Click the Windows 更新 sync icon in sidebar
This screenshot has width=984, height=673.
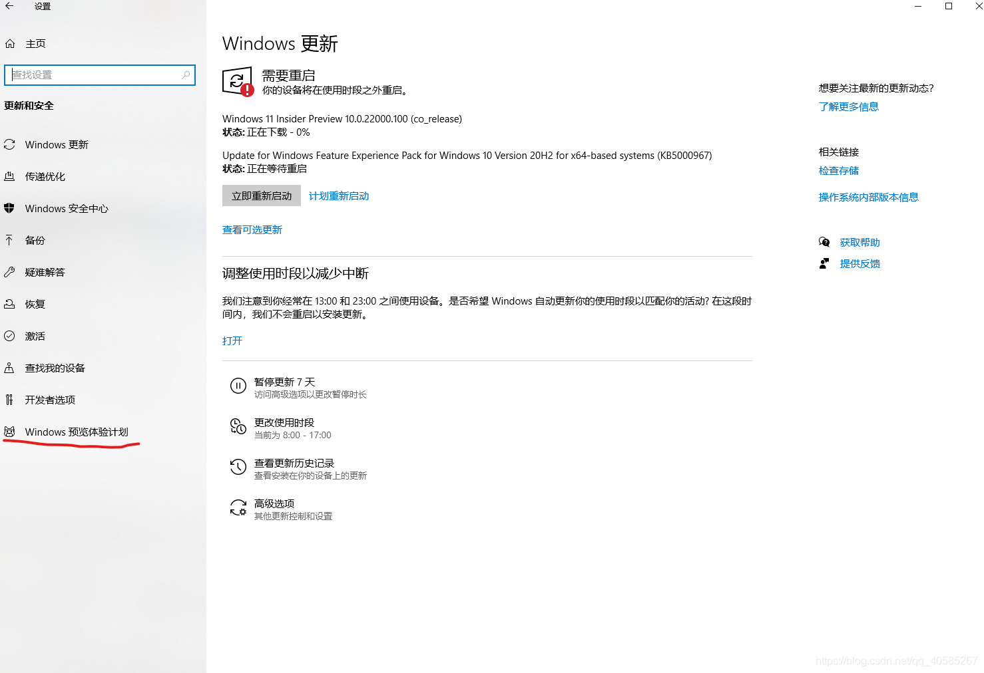[9, 144]
